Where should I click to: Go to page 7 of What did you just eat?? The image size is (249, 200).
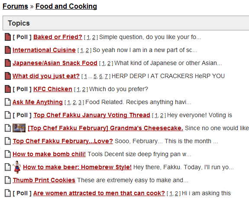click(106, 76)
